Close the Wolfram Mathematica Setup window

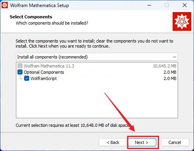185,5
